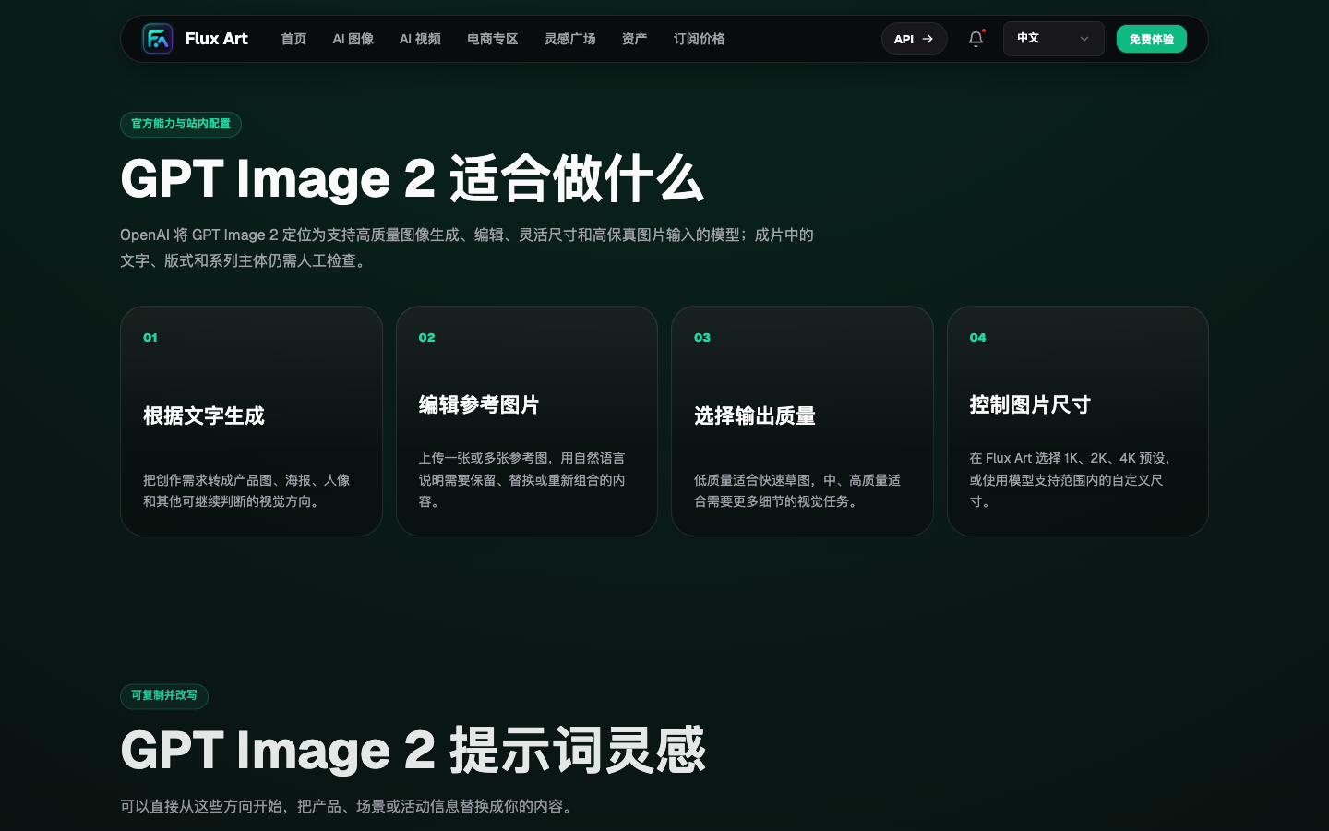Click the number 03 label

pos(702,338)
